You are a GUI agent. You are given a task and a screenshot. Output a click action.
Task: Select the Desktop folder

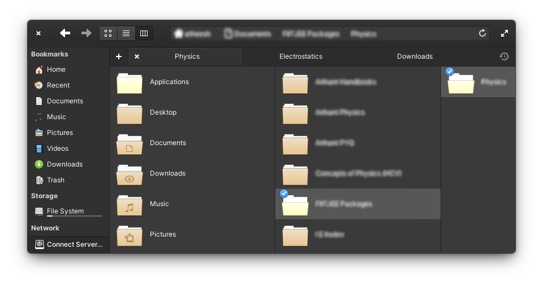pyautogui.click(x=192, y=112)
